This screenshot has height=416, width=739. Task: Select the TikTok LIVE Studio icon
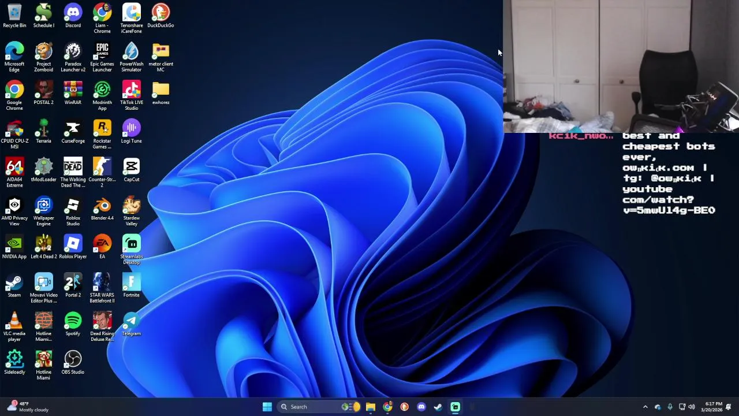tap(132, 96)
